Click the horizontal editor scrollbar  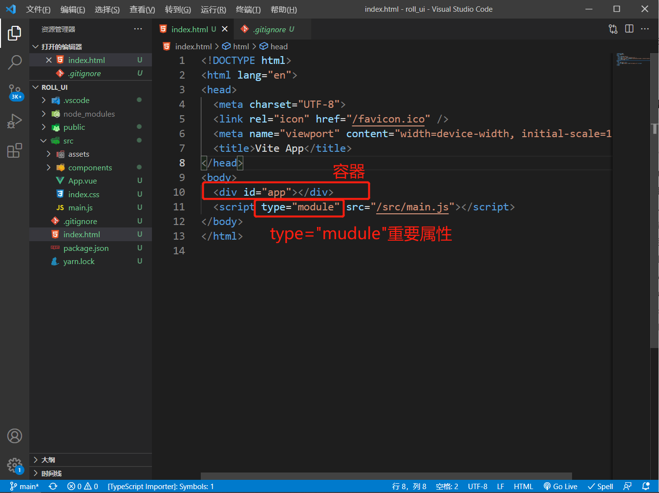click(386, 476)
